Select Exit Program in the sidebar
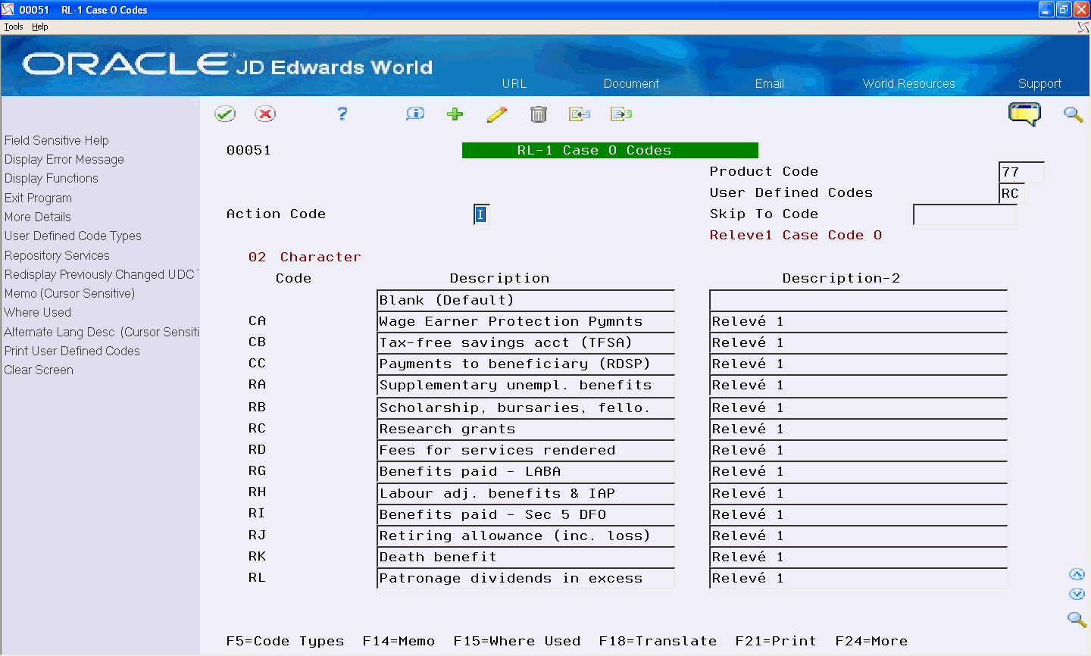The width and height of the screenshot is (1091, 656). pos(36,198)
